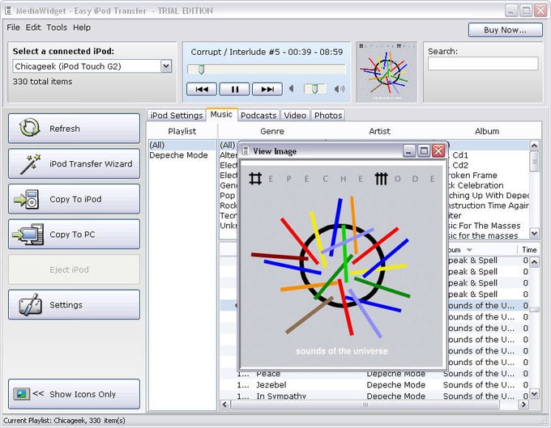Click the Buy Now button

(506, 30)
